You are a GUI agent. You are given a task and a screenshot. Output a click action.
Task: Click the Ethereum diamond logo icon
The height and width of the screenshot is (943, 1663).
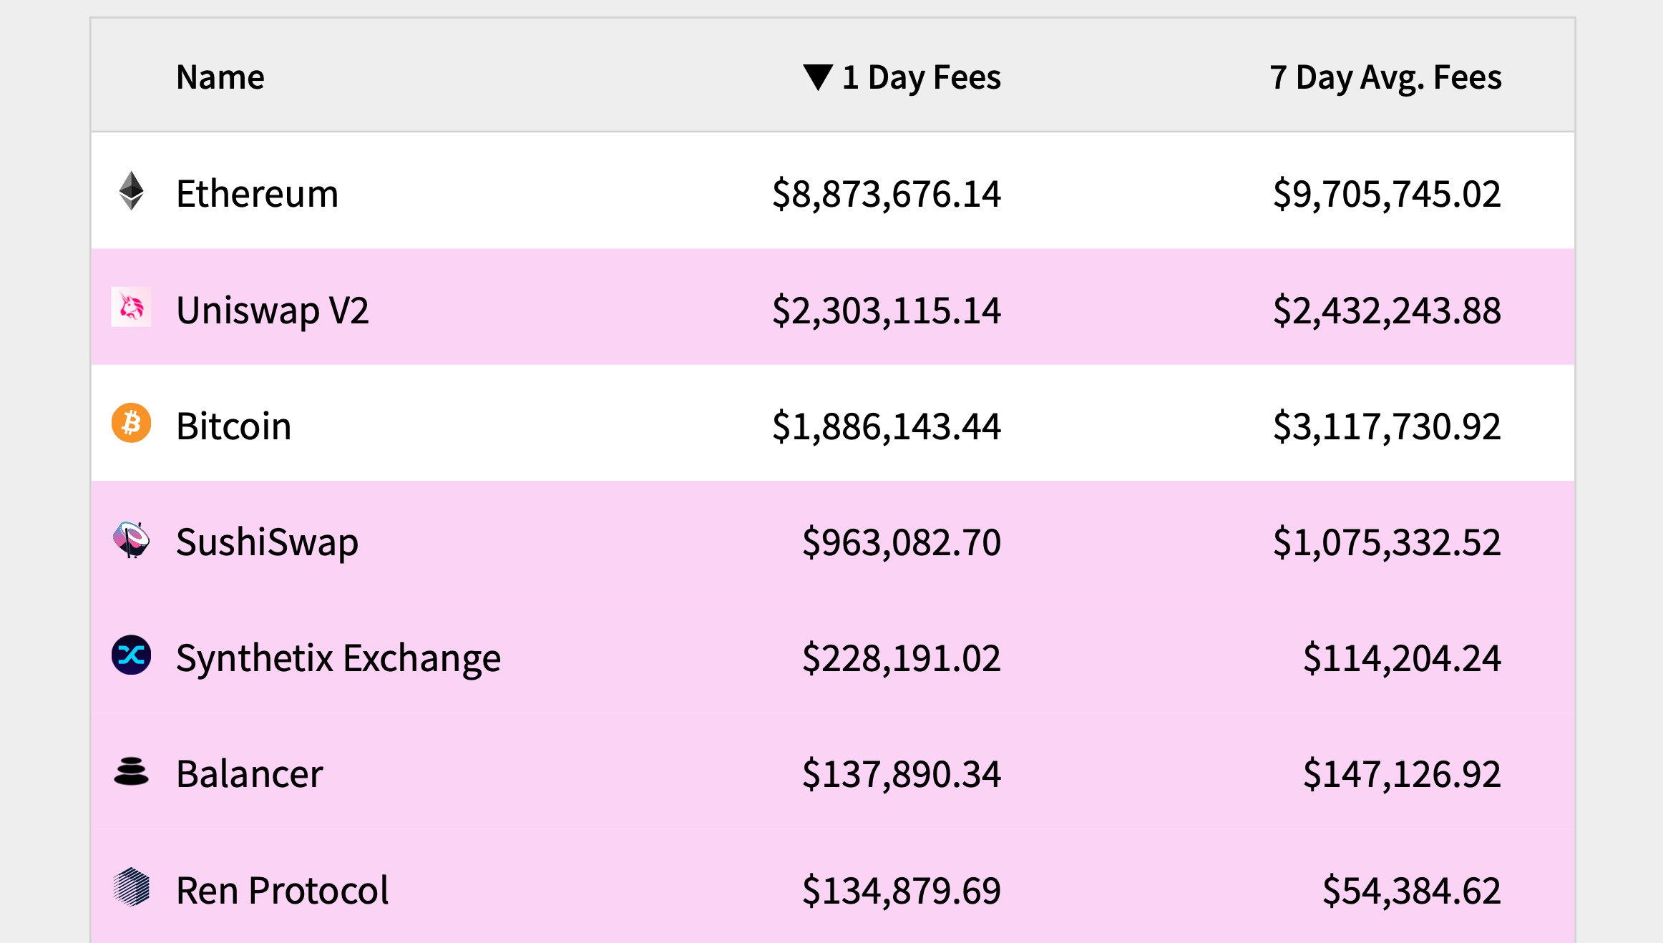(131, 191)
